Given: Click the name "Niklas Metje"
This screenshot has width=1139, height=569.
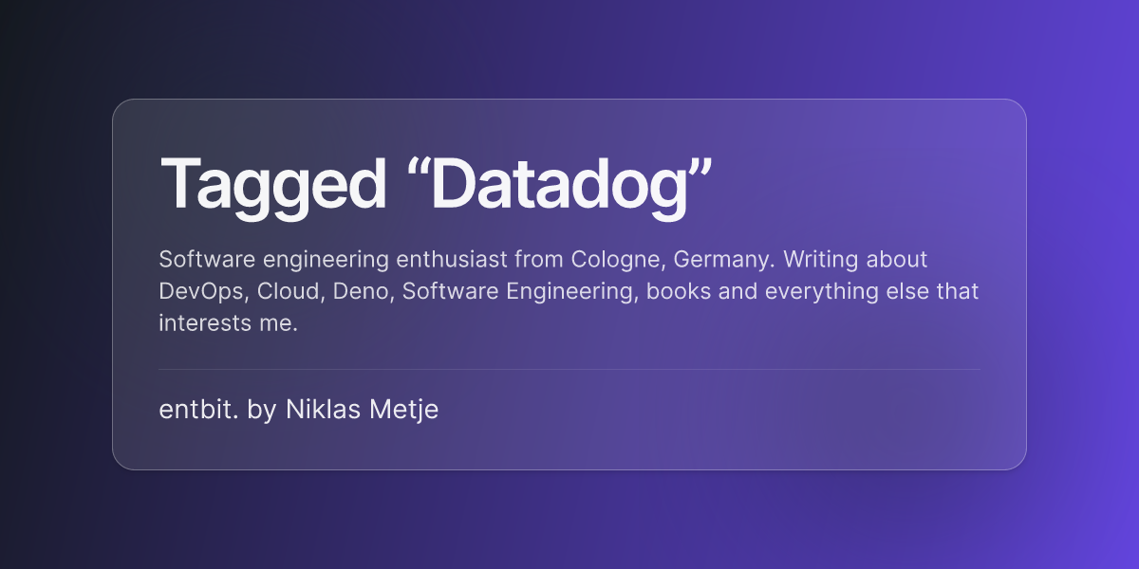Looking at the screenshot, I should pos(362,410).
